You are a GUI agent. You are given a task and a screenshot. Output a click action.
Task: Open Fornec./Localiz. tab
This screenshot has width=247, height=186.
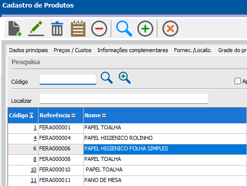[x=193, y=50]
